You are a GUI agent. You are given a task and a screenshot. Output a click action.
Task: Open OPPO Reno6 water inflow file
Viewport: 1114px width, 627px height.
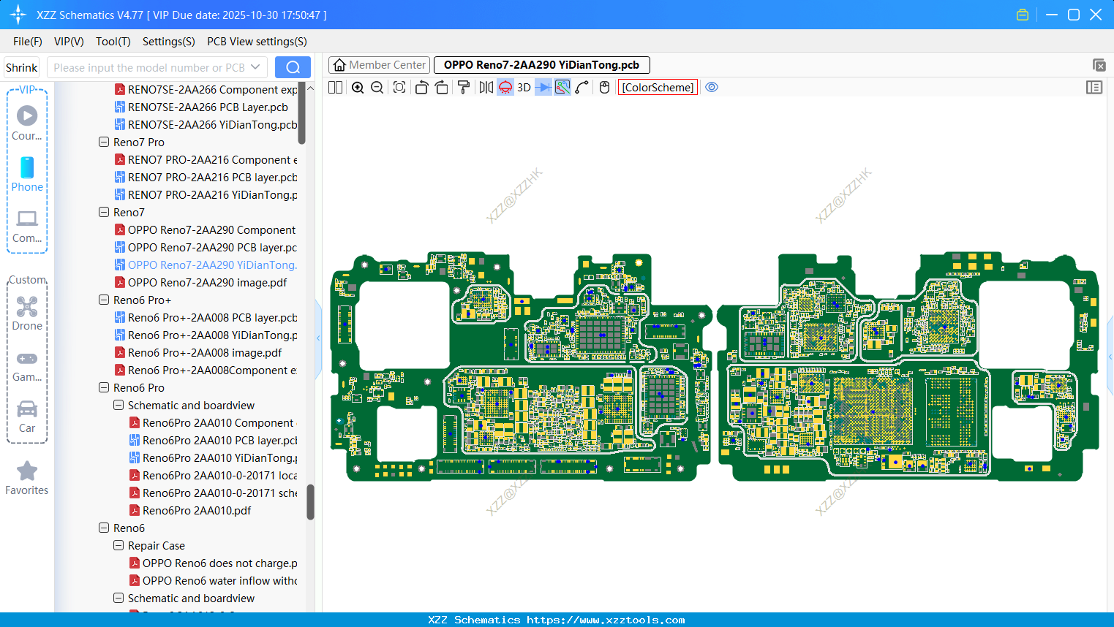point(214,580)
